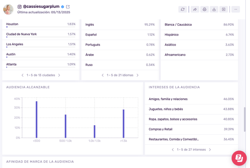Show next page of languages
The image size is (250, 168).
click(137, 75)
